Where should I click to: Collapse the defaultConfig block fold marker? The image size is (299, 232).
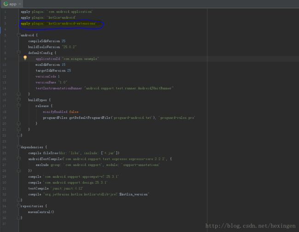[18, 52]
